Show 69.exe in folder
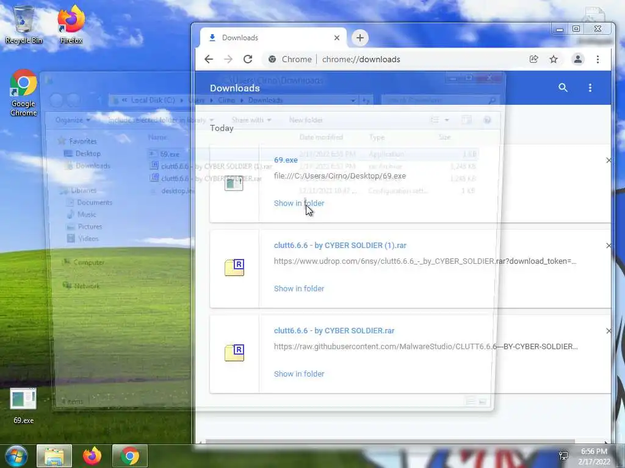 click(x=299, y=204)
